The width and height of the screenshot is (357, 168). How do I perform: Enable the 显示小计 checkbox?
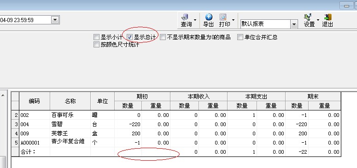coord(97,37)
